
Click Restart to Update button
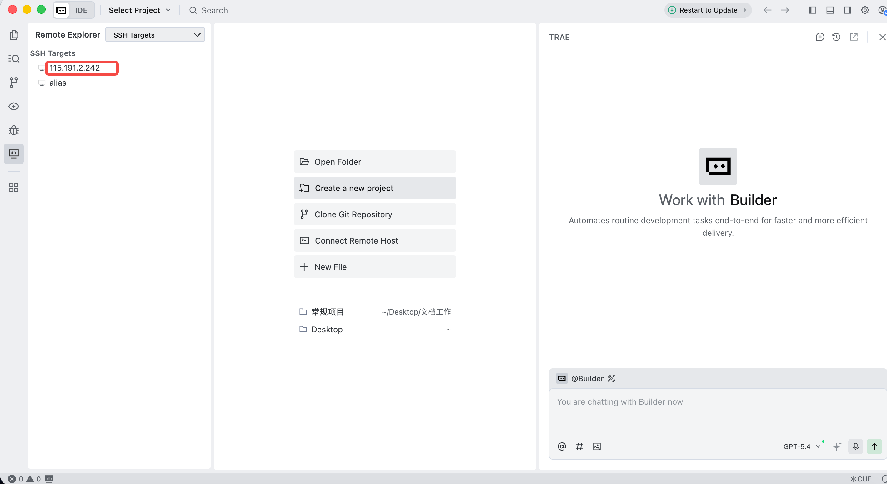click(x=708, y=10)
